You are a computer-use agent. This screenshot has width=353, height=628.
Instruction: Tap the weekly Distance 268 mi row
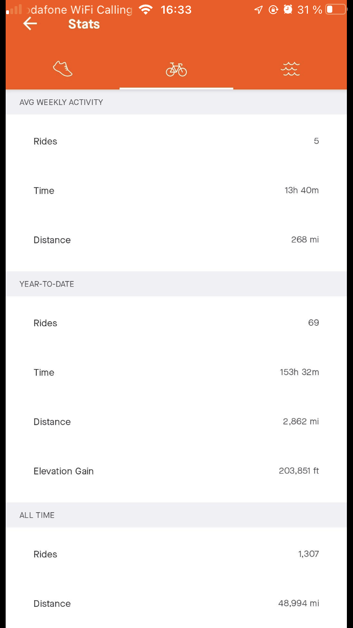(x=176, y=240)
